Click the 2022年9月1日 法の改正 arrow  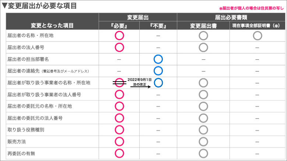[x=140, y=86]
